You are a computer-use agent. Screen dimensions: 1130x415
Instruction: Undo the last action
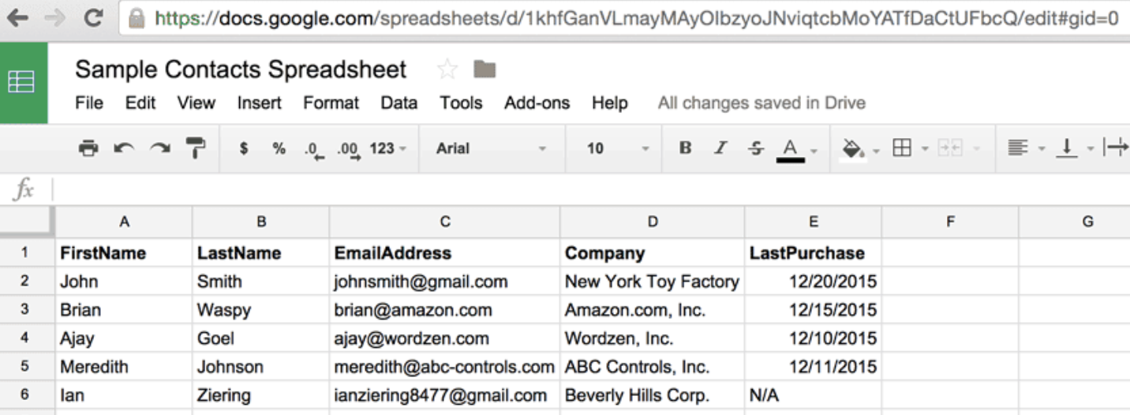(124, 148)
